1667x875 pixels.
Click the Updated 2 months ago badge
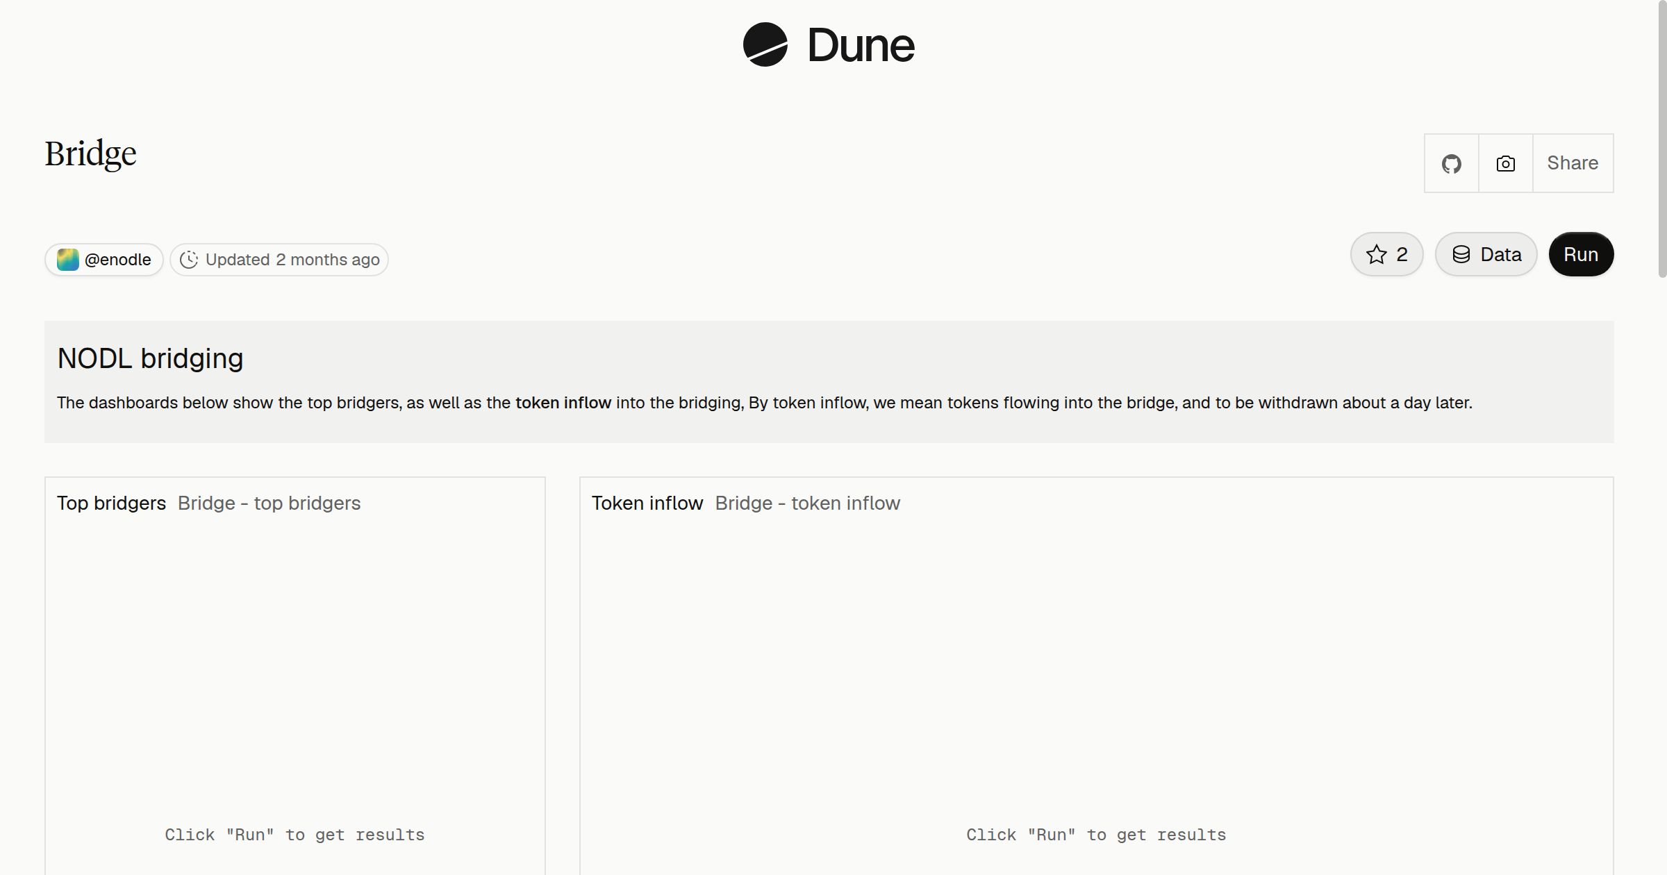tap(279, 260)
